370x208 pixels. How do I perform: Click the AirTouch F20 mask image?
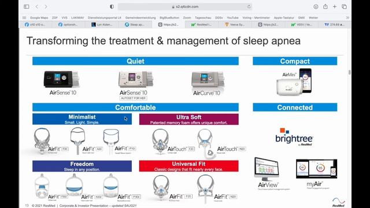pos(161,142)
